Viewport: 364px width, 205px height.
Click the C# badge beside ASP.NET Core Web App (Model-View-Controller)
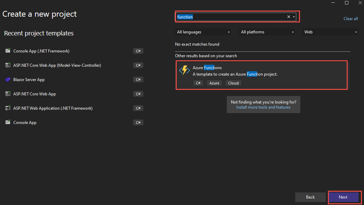(138, 65)
